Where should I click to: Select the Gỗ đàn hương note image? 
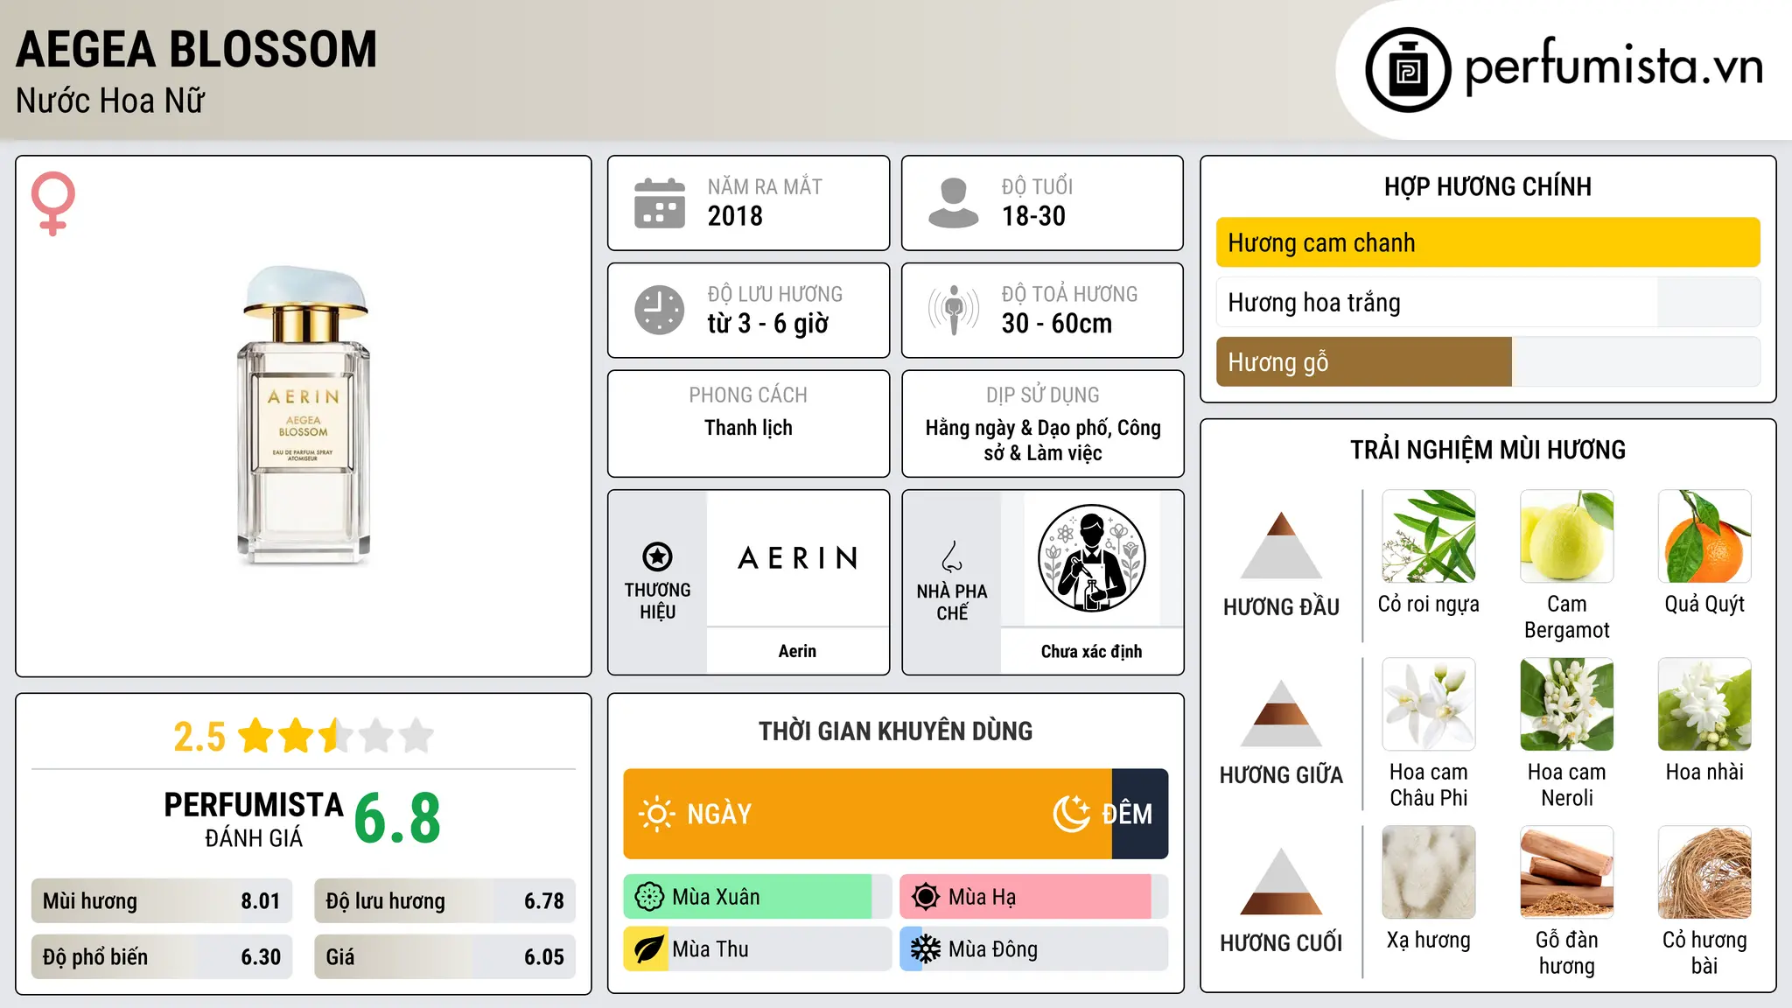coord(1567,872)
